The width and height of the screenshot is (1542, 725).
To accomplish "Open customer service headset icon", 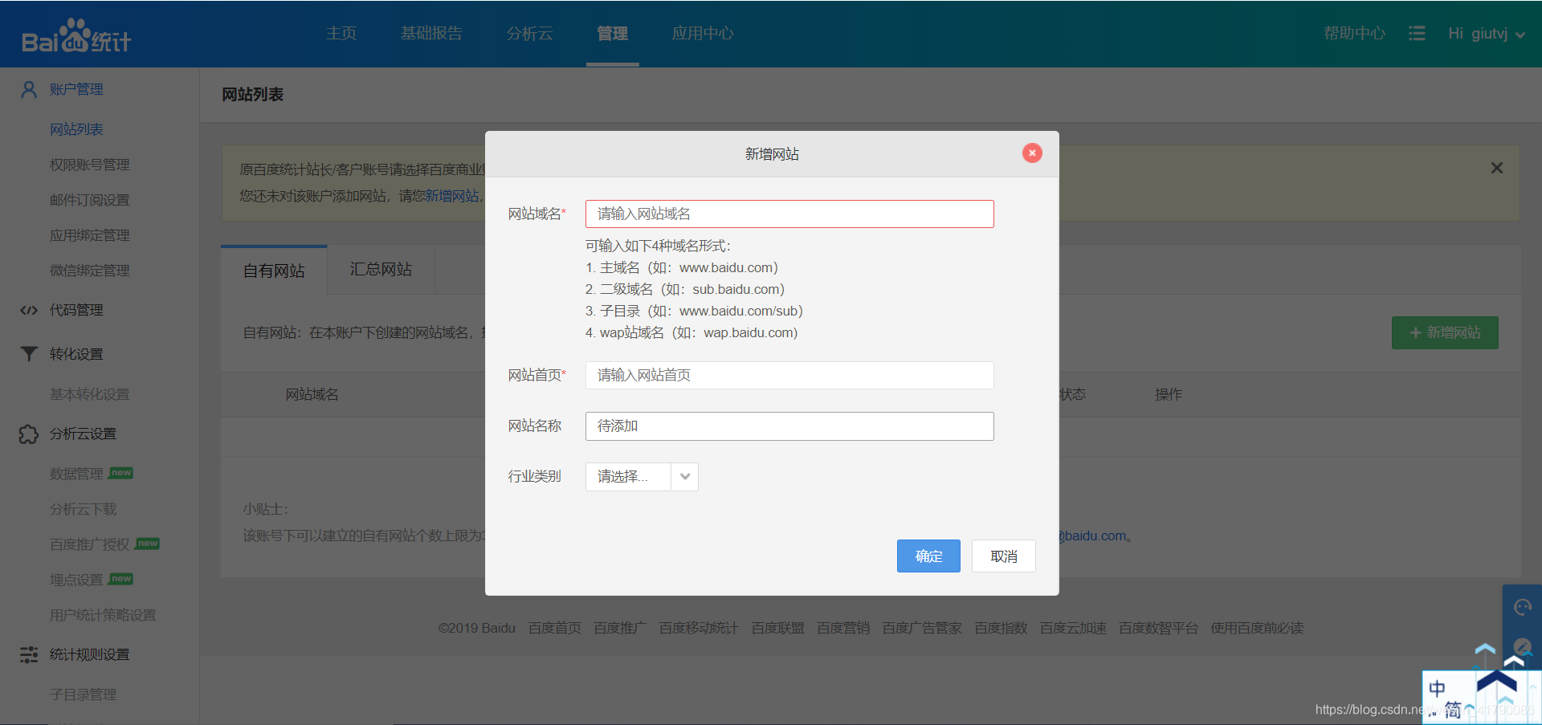I will pos(1522,607).
